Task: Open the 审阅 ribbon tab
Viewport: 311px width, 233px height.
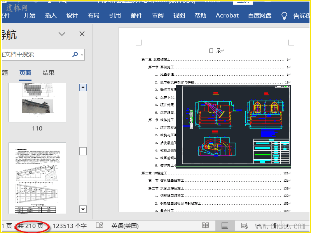Action: (x=158, y=16)
